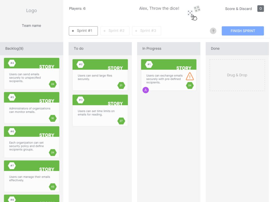Click the Team name link
This screenshot has height=202, width=270.
tap(31, 26)
